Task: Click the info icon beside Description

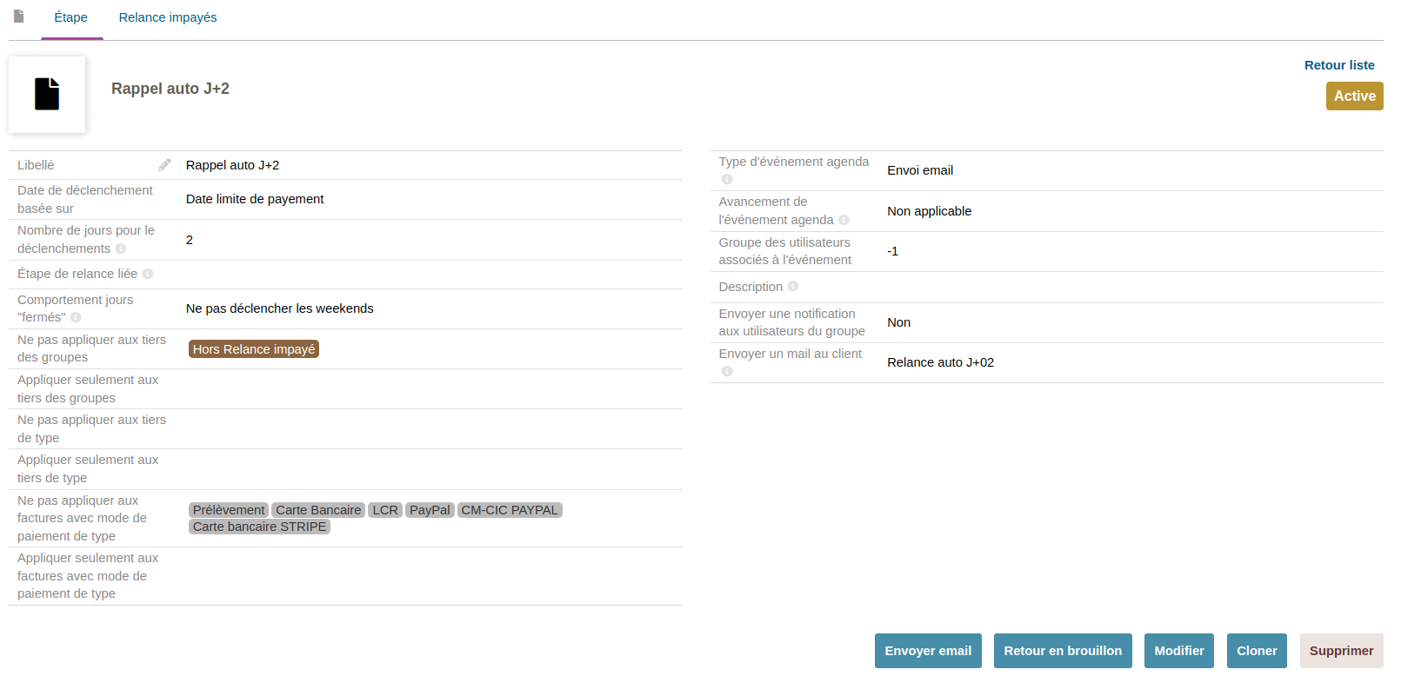Action: pyautogui.click(x=793, y=287)
